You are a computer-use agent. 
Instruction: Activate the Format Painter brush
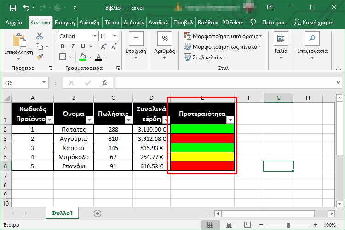[x=40, y=57]
